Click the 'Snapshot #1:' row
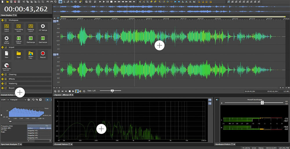This screenshot has height=149, width=290. (39, 130)
